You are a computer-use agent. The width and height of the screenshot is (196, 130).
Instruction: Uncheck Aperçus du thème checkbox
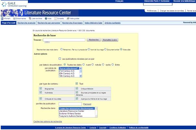tap(77, 99)
